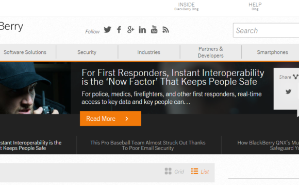The height and width of the screenshot is (185, 299).
Task: Open the RSS feed icon
Action: tap(165, 30)
